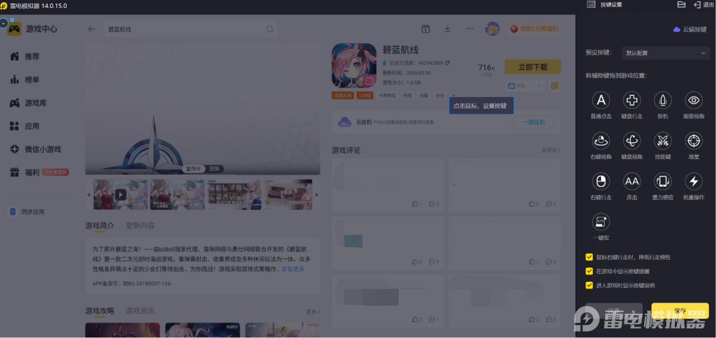716x338 pixels.
Task: Open the downloads arrow icon in top bar
Action: [447, 29]
